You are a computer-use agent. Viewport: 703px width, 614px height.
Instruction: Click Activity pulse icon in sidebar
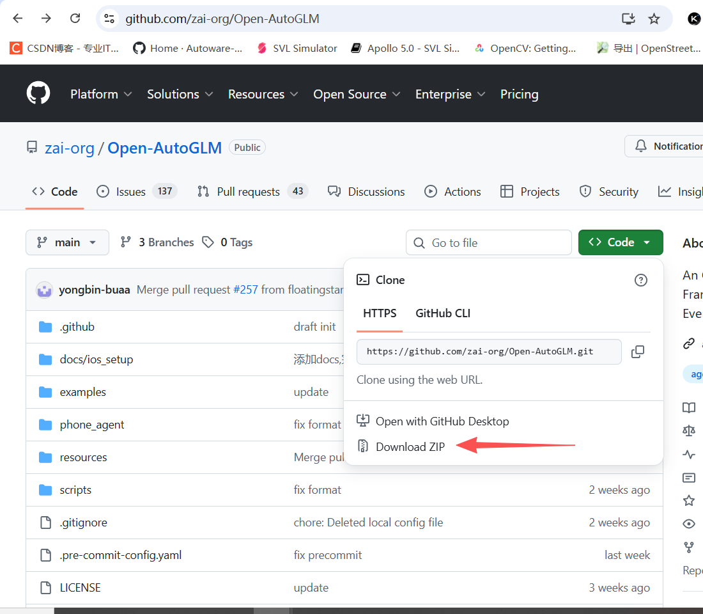coord(689,455)
